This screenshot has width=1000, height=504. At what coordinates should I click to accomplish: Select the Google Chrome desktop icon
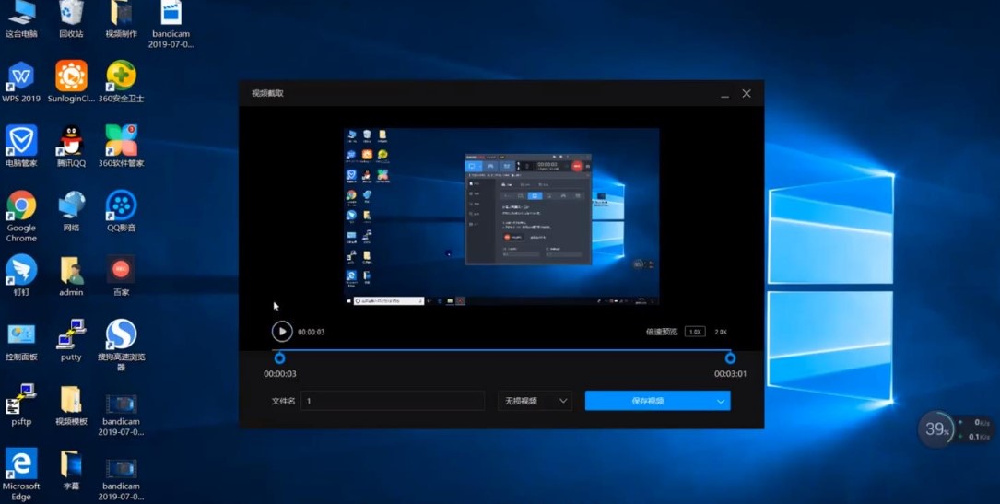click(21, 206)
